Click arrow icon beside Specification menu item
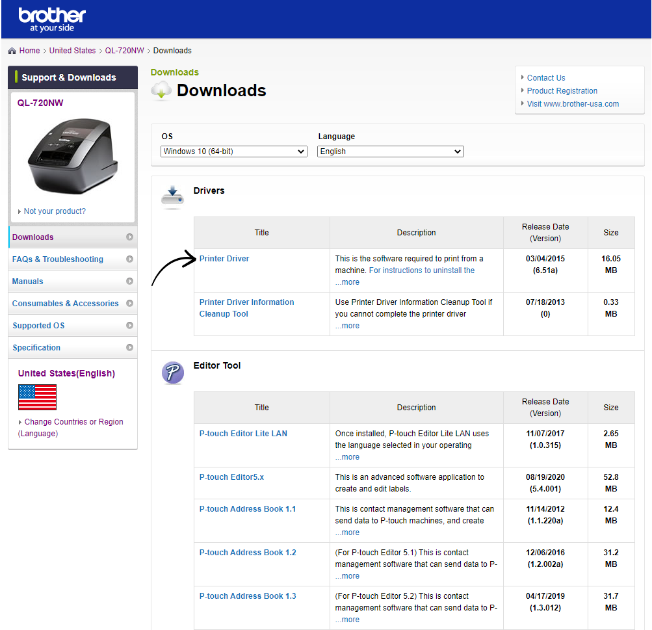Viewport: 652px width, 630px height. (x=129, y=348)
